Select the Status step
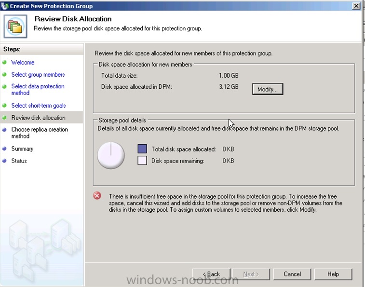The height and width of the screenshot is (287, 365). (x=19, y=161)
